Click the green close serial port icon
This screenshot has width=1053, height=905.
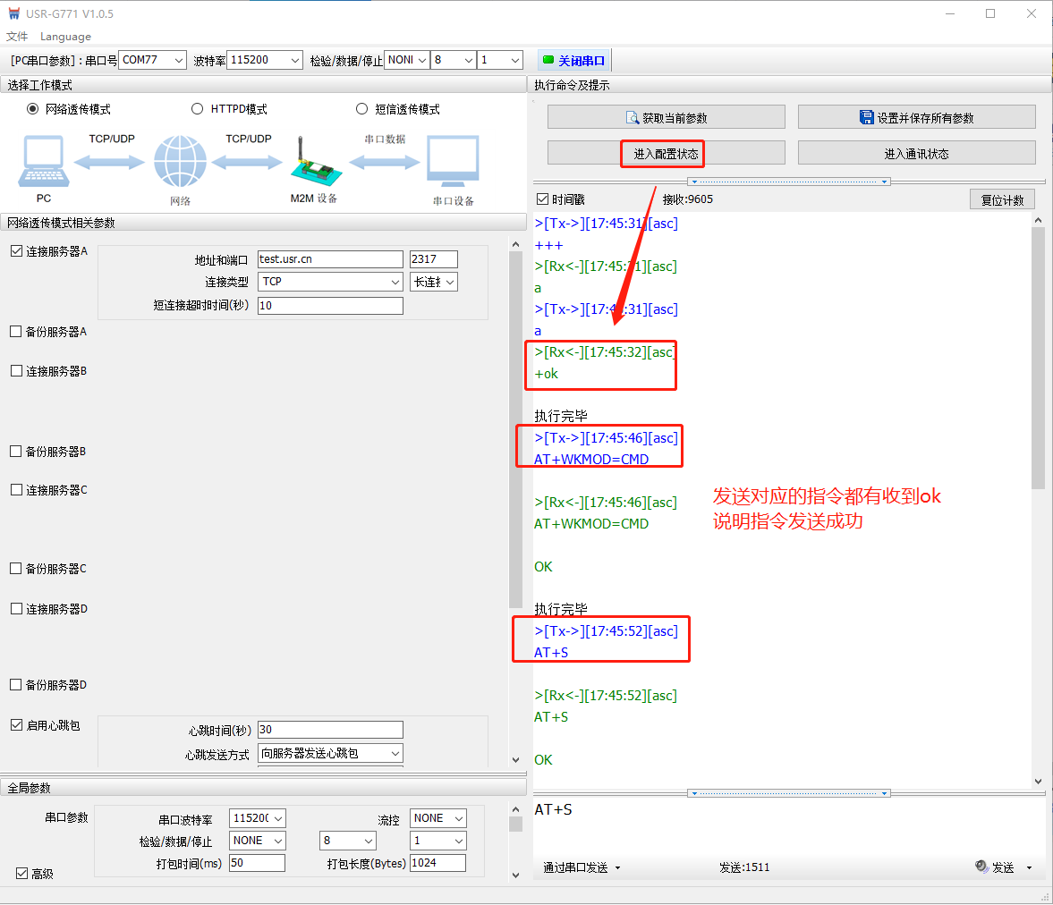pos(548,60)
